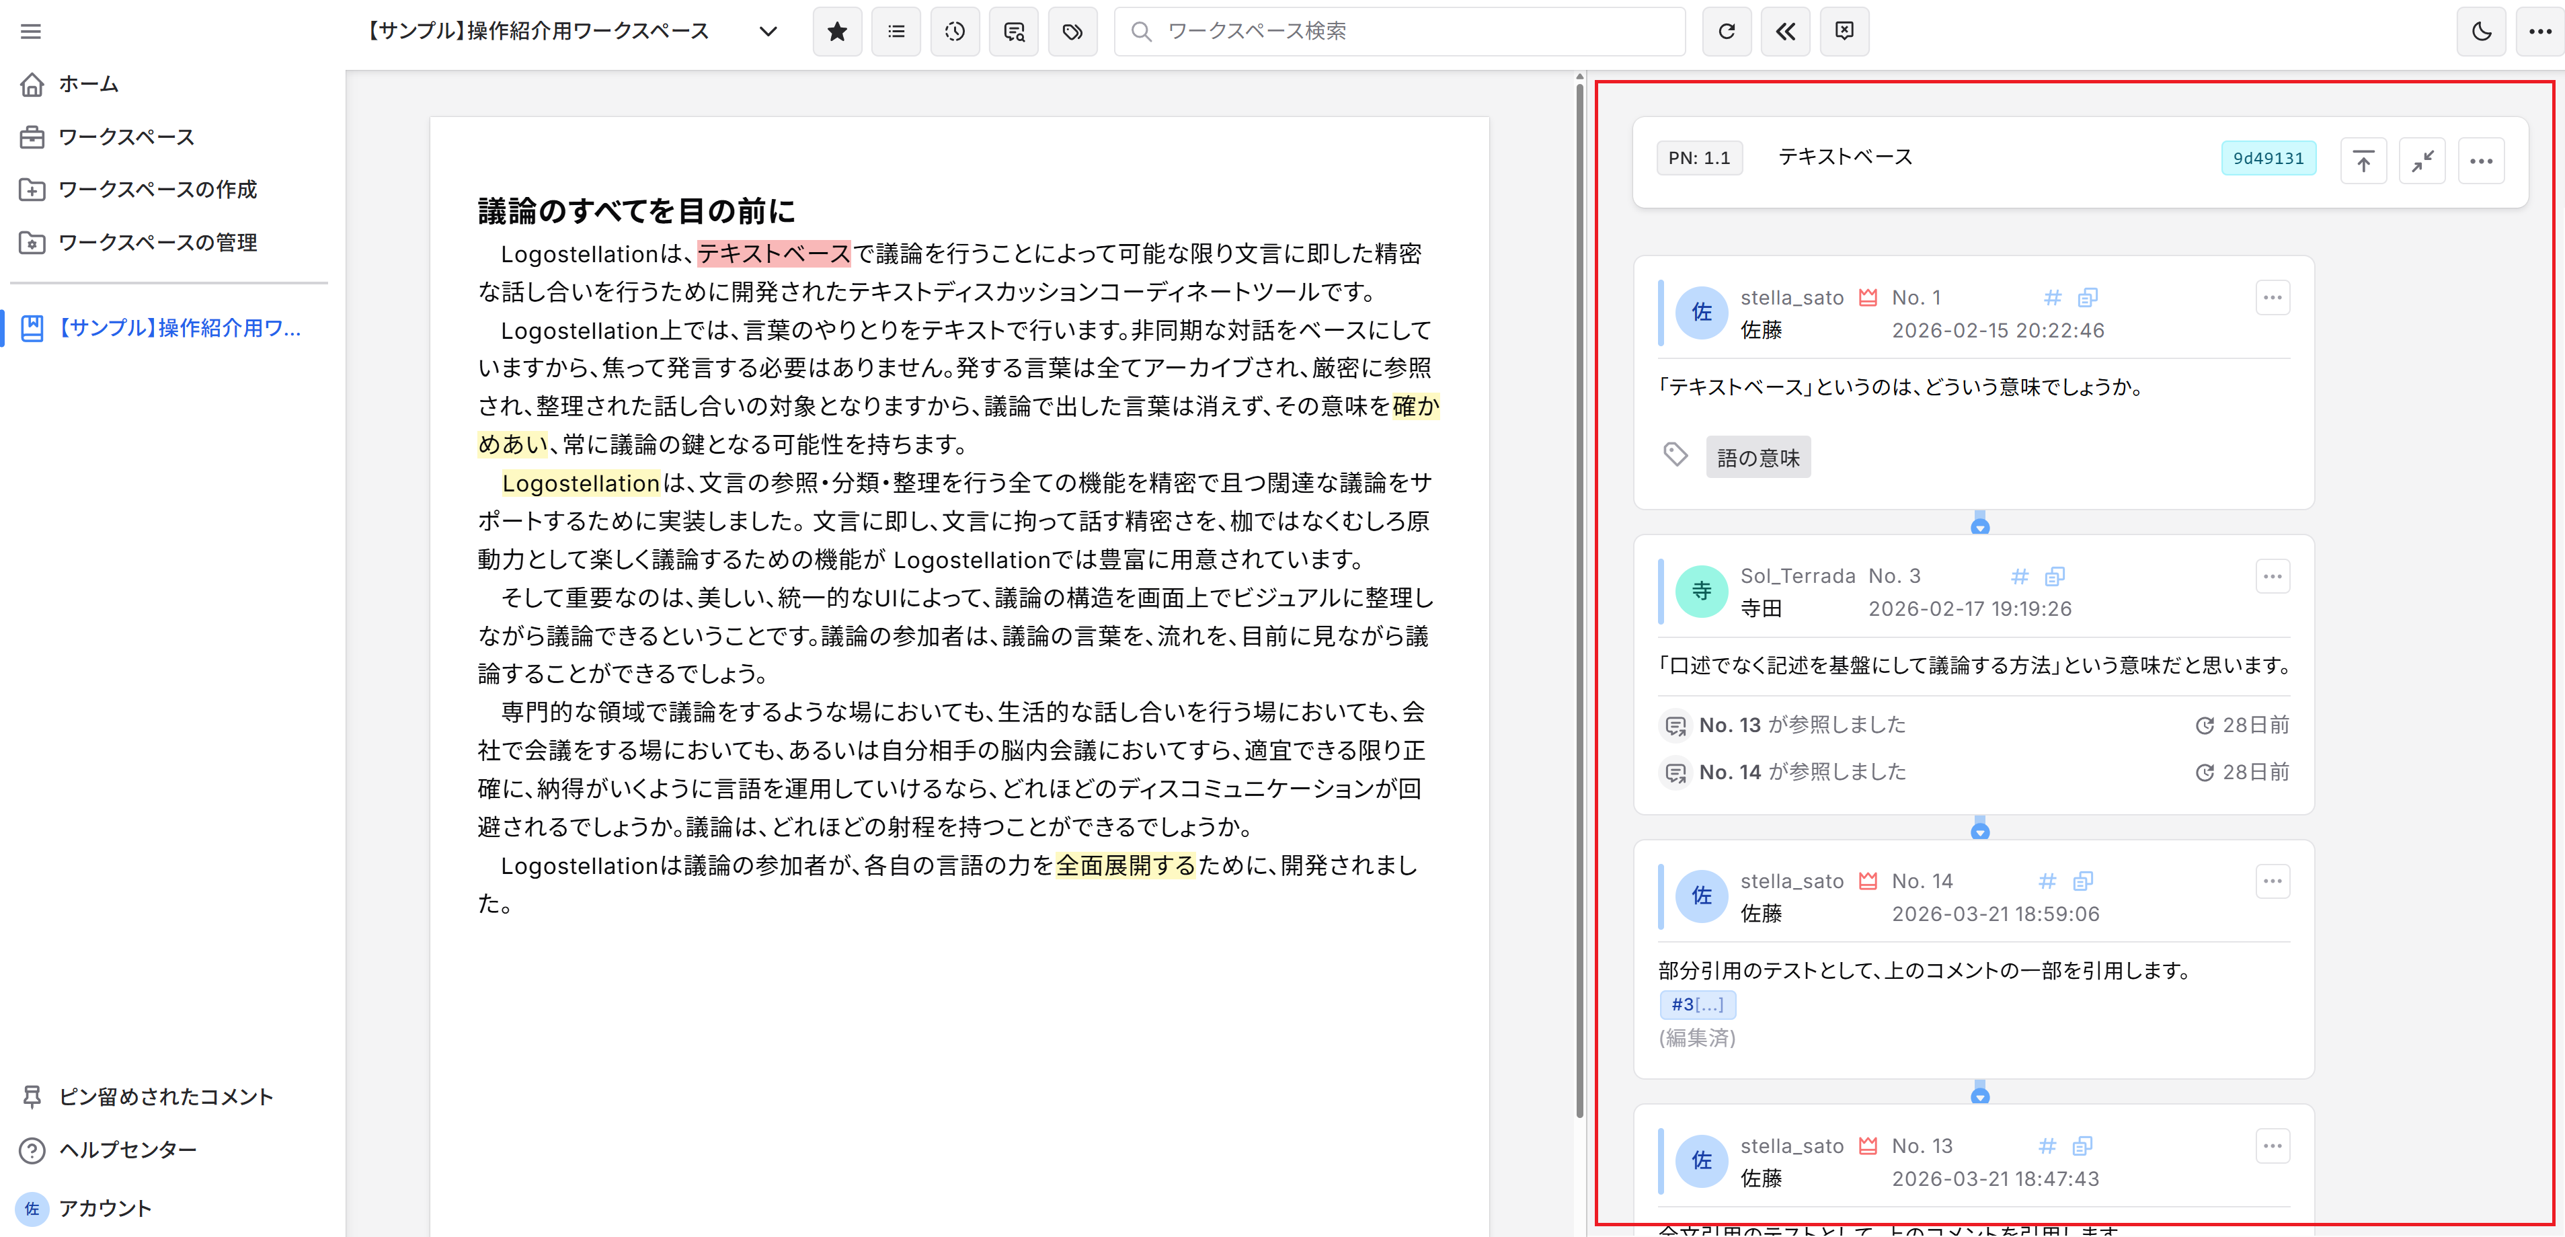Click the reload refresh icon
This screenshot has height=1237, width=2565.
pos(1727,32)
